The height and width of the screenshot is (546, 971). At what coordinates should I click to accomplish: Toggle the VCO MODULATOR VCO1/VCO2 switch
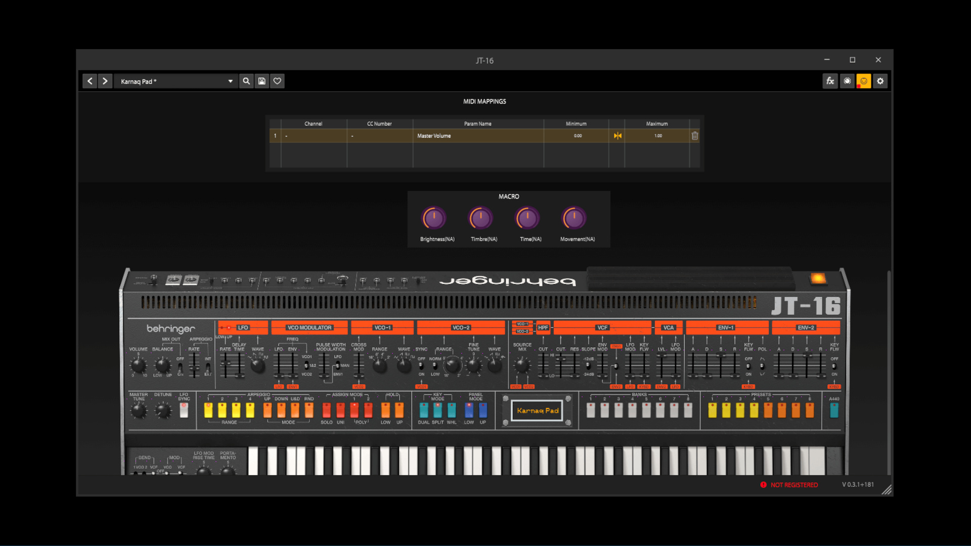(x=306, y=366)
